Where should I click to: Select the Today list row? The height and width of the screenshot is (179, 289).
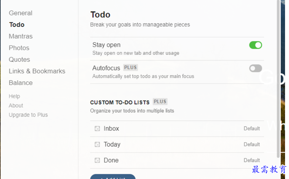click(177, 144)
